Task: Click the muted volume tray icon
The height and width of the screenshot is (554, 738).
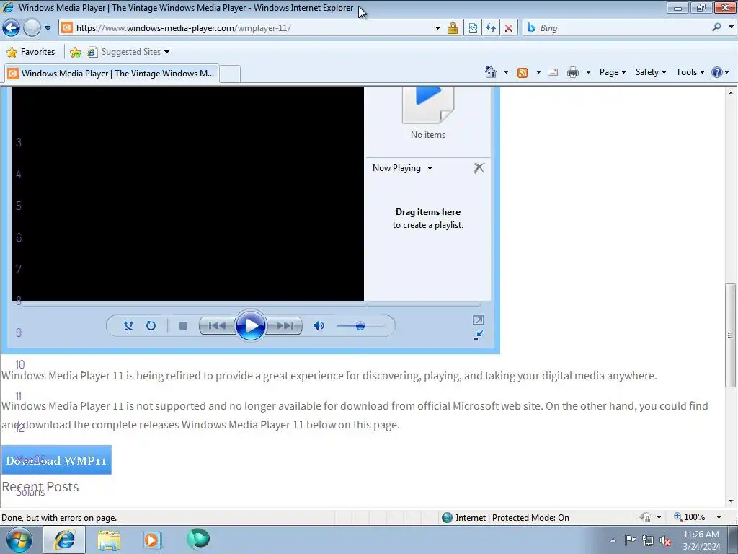Action: (665, 541)
